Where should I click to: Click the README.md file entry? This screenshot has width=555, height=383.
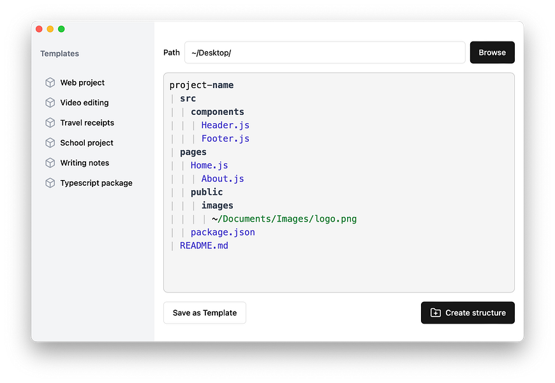pyautogui.click(x=204, y=246)
